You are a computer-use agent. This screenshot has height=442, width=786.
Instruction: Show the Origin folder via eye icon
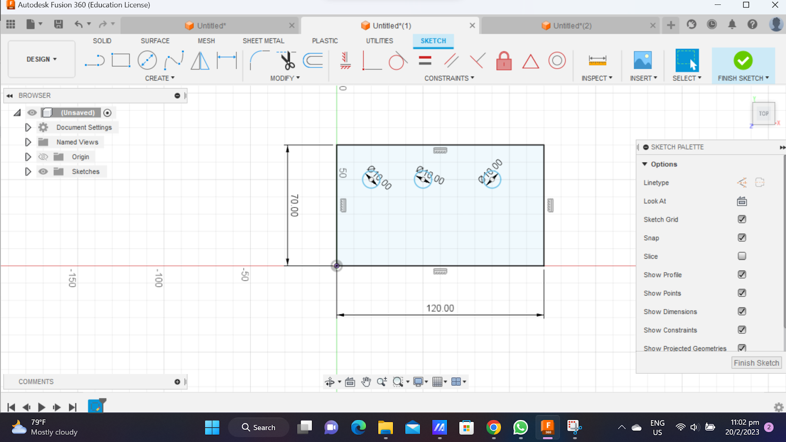(43, 157)
